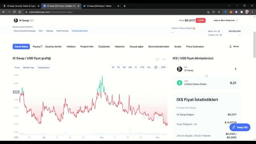
Task: Set chart range to 7D
Action: [x=118, y=67]
